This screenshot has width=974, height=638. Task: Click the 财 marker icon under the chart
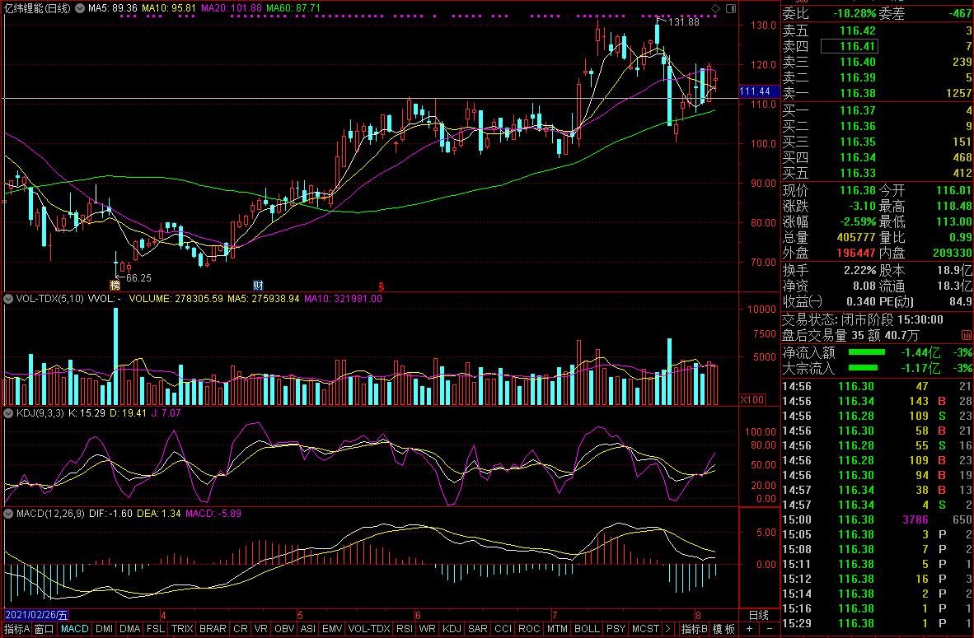(258, 285)
